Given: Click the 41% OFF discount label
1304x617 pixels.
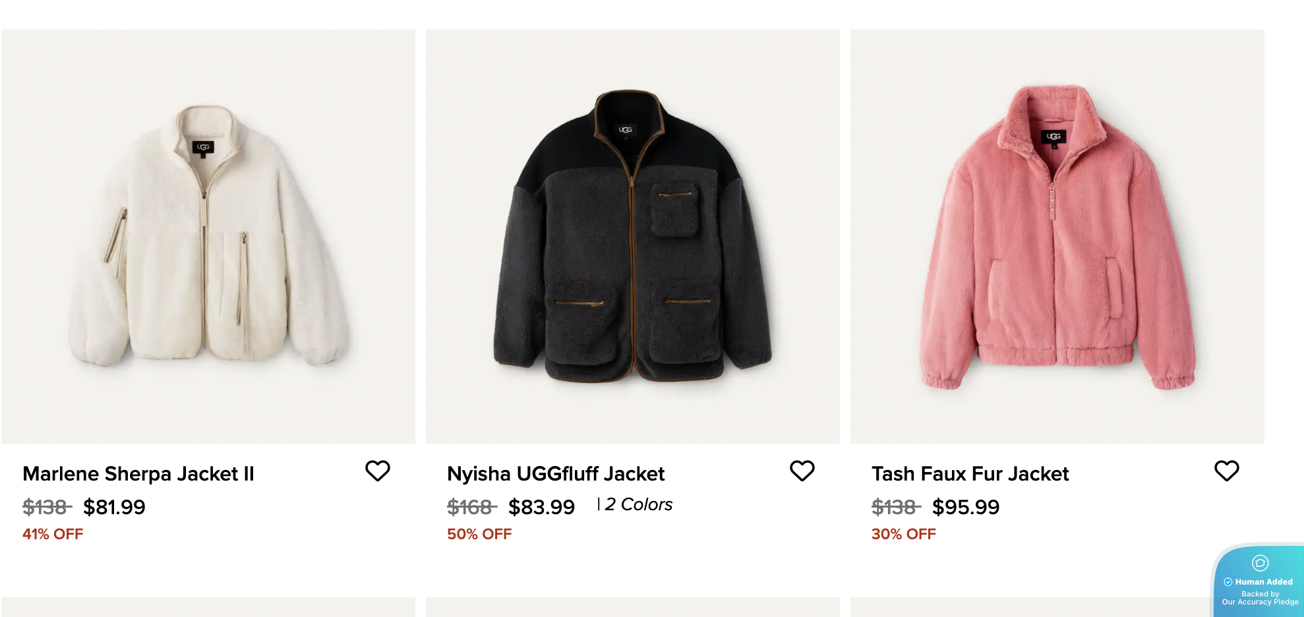Looking at the screenshot, I should [x=52, y=534].
